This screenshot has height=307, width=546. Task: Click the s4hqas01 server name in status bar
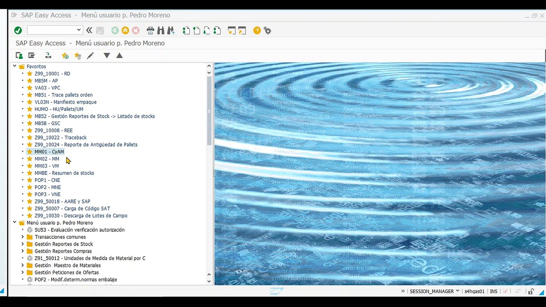[474, 292]
